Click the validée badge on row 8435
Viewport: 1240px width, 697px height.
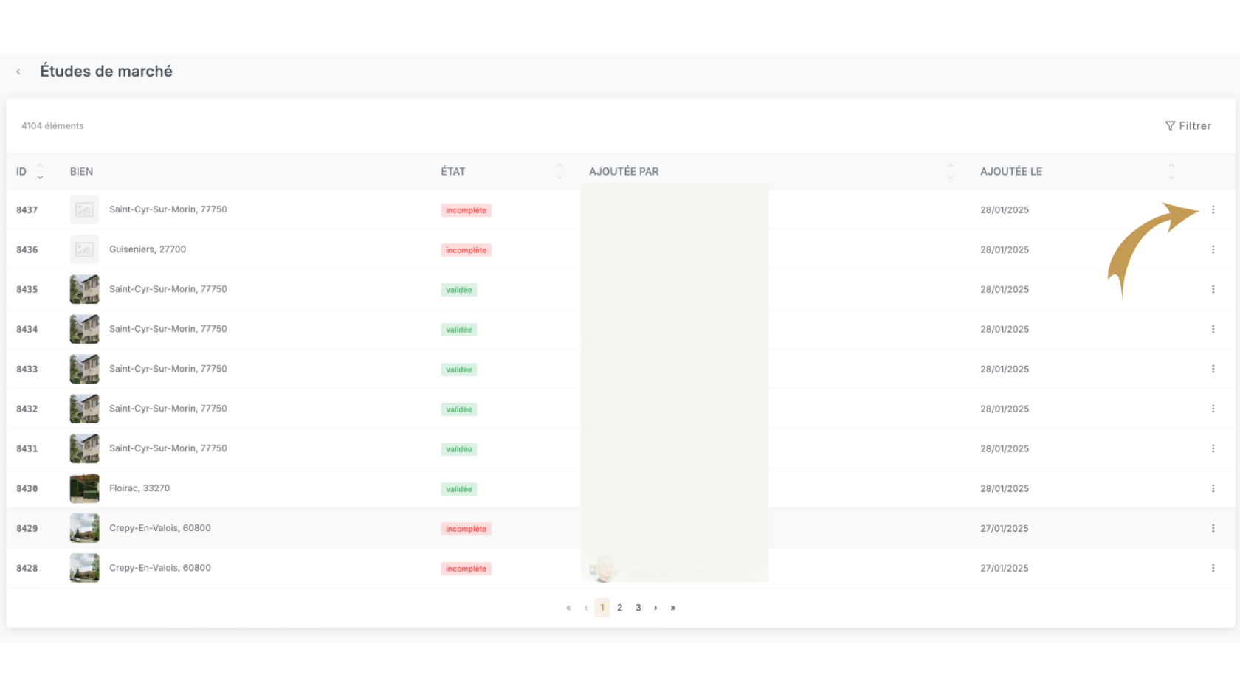458,291
